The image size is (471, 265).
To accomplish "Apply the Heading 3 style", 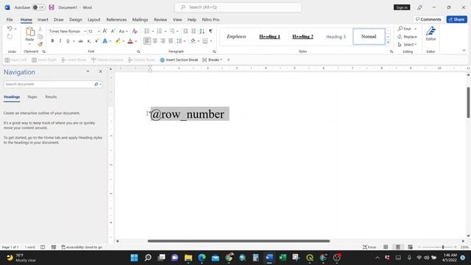I will click(x=336, y=37).
